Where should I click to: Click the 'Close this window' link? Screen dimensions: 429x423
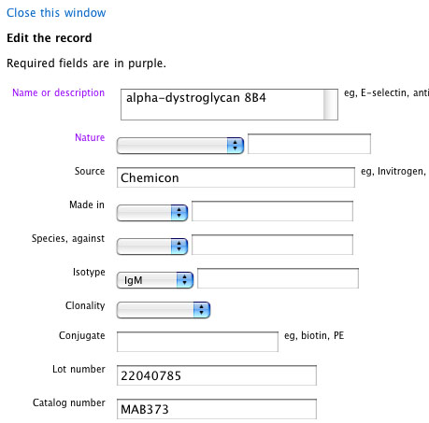tap(56, 13)
